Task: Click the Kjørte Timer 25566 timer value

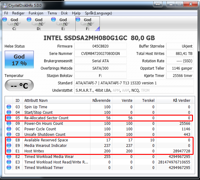Action: [180, 75]
